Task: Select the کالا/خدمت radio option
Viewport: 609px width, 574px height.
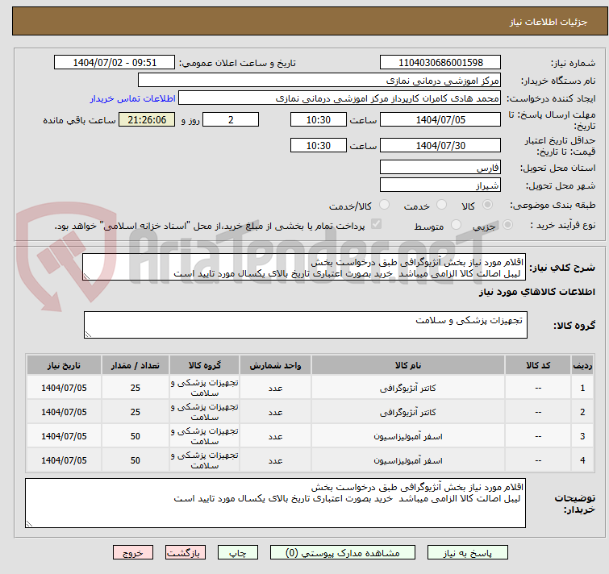Action: [x=384, y=206]
